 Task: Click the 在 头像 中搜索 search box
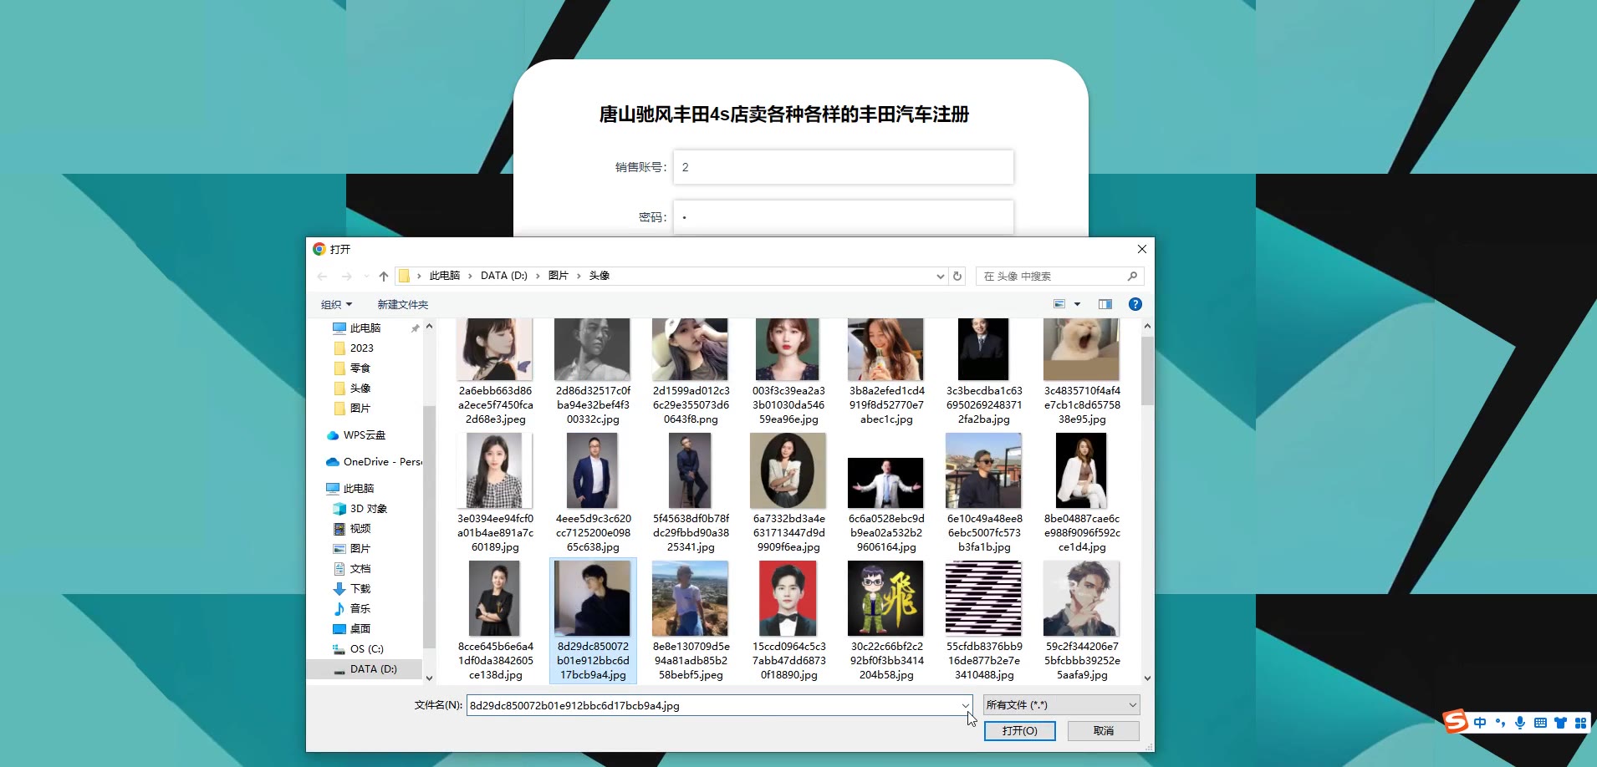pyautogui.click(x=1051, y=276)
